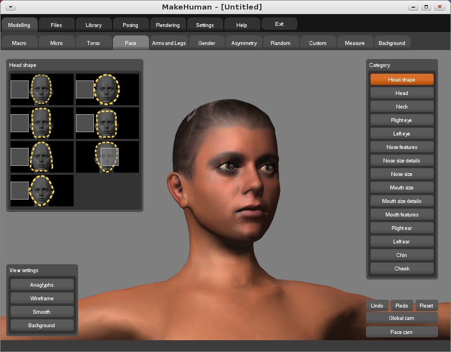Switch to the Background sub-tab
Viewport: 451px width, 352px height.
(x=392, y=43)
